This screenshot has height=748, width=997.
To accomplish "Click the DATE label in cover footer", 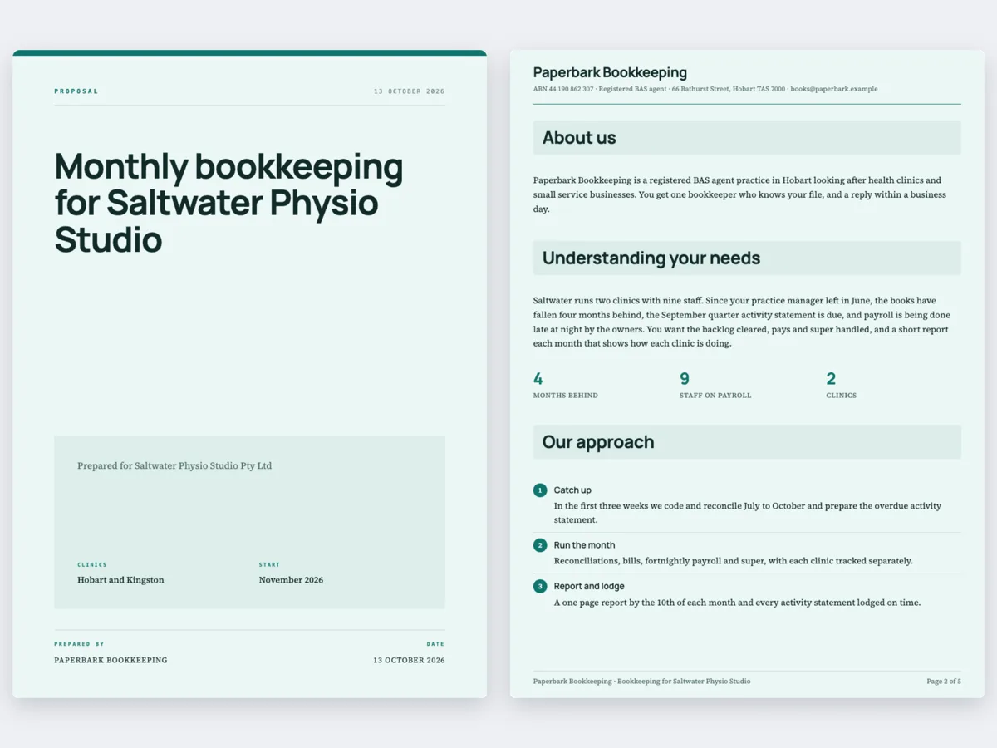I will tap(435, 644).
